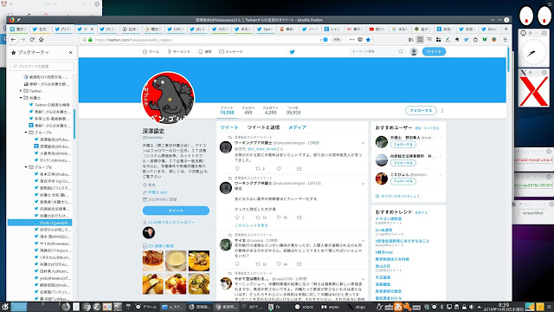Switch to the YouTube browser tab

click(x=378, y=29)
